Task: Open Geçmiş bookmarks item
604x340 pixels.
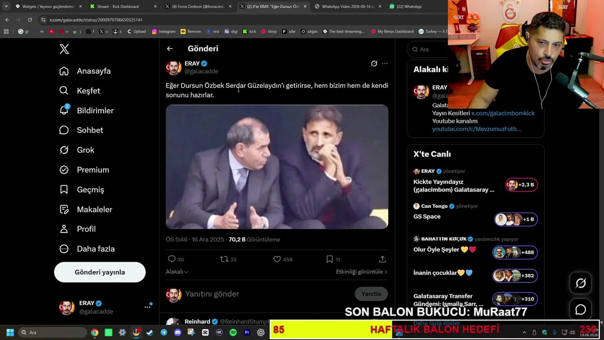Action: click(x=82, y=189)
